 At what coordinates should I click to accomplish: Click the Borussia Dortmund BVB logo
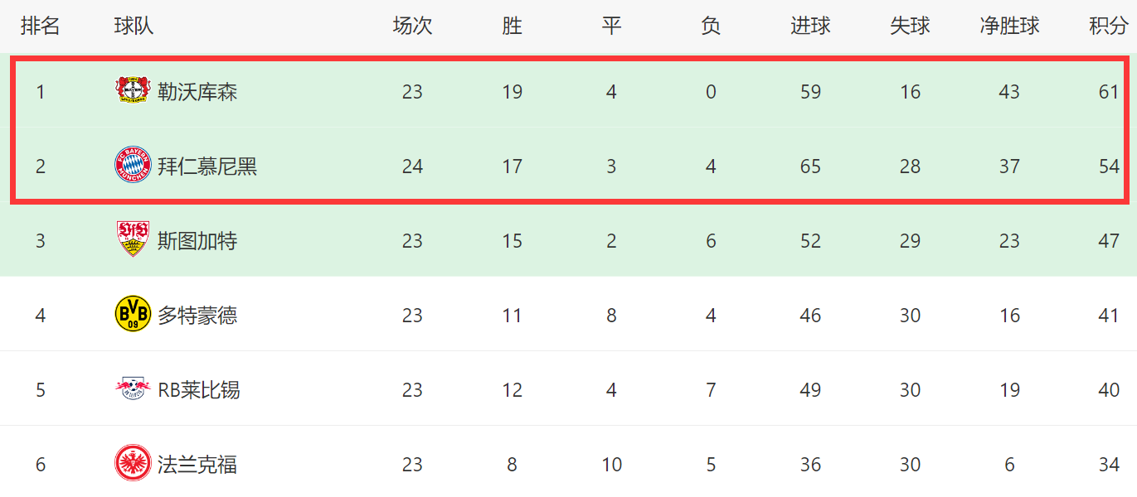(133, 314)
